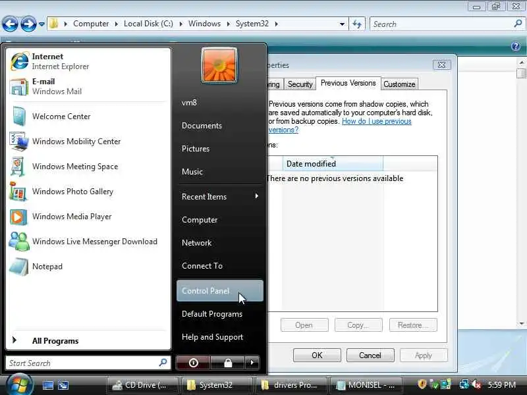Switch to System32 taskbar button
Image resolution: width=527 pixels, height=395 pixels.
[x=217, y=385]
